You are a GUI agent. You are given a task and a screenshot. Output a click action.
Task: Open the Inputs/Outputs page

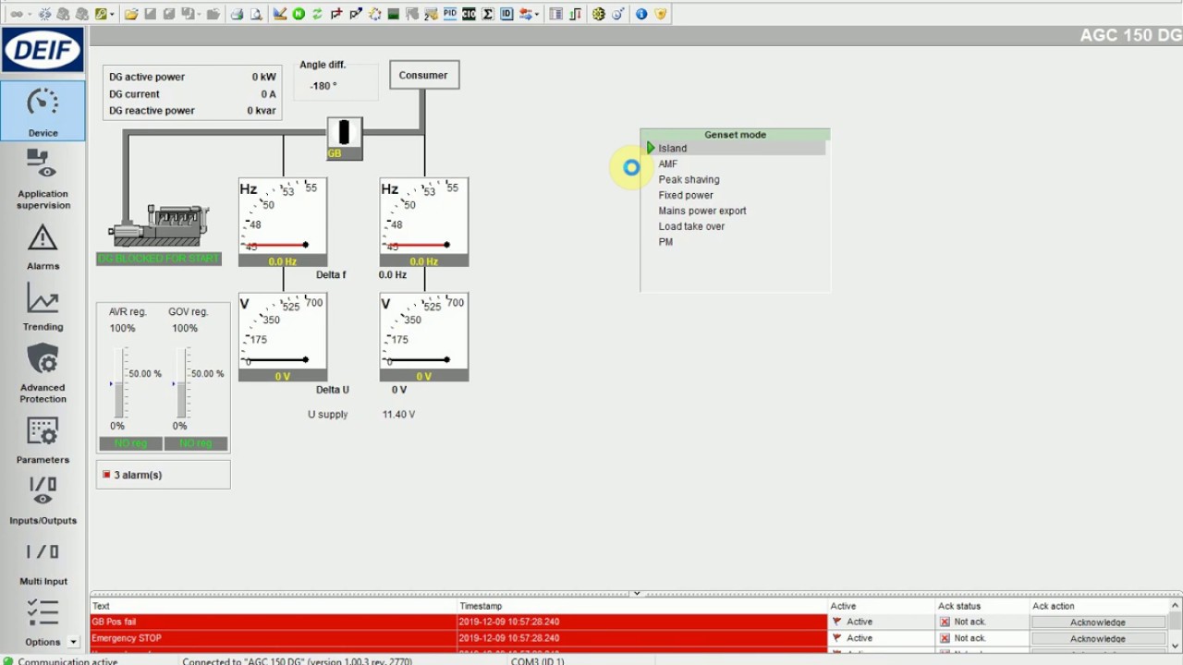tap(43, 501)
